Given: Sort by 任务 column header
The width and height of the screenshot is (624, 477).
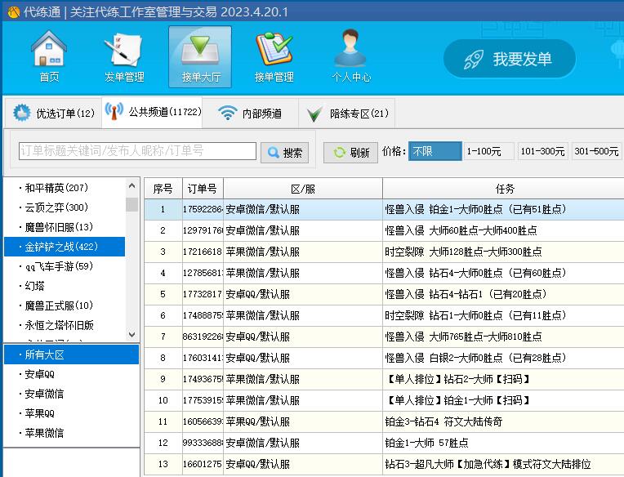Looking at the screenshot, I should (x=503, y=189).
